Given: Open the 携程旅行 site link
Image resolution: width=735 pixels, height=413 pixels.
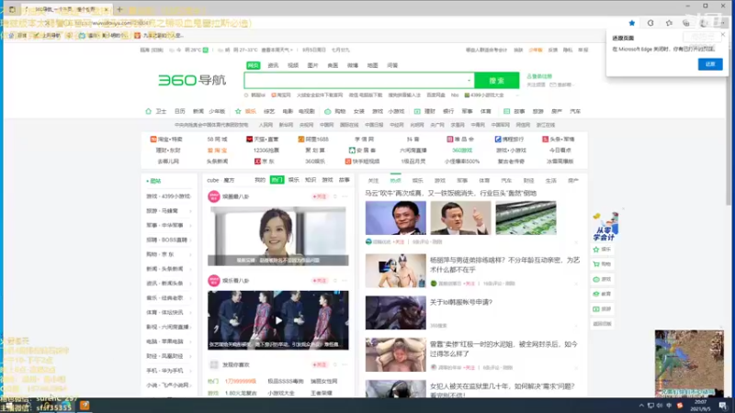Looking at the screenshot, I should click(x=510, y=140).
